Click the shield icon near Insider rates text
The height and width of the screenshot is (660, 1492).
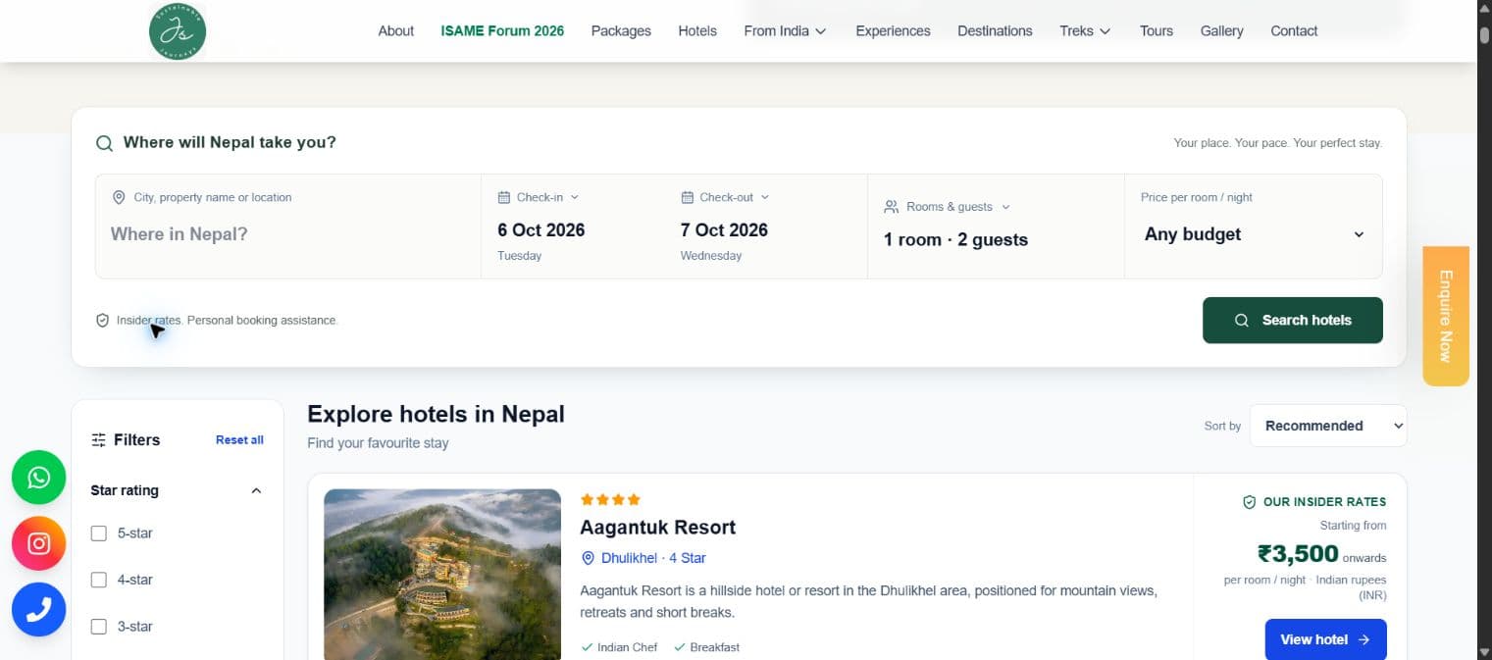(102, 321)
